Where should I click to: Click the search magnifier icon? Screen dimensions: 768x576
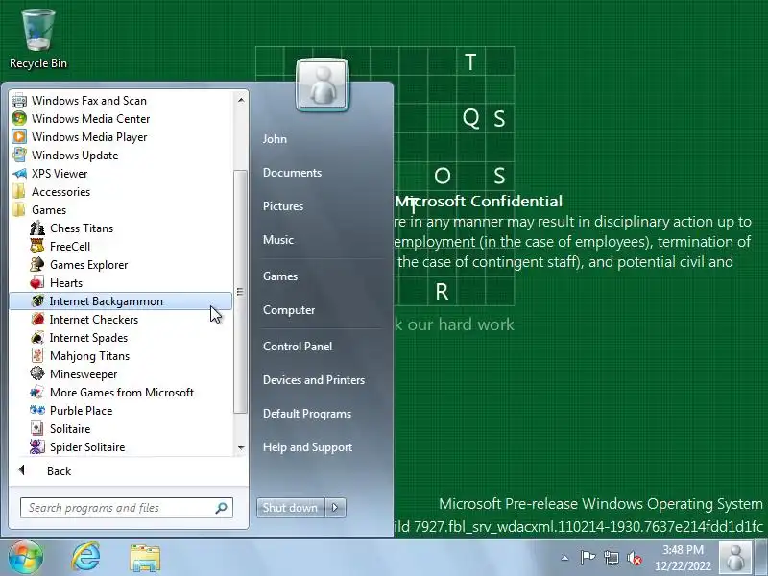tap(222, 508)
